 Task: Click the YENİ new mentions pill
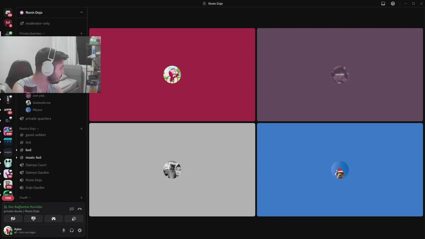(8, 198)
